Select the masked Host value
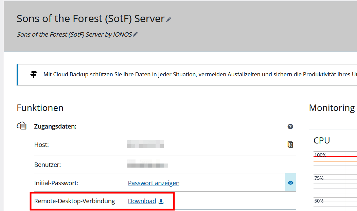The width and height of the screenshot is (357, 211). coord(145,144)
